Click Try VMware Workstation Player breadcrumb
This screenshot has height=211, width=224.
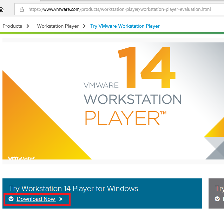tap(125, 26)
